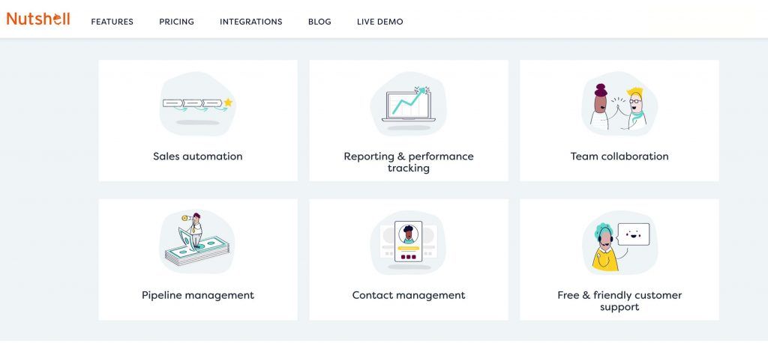The image size is (768, 343).
Task: Click the man on money stack illustration
Action: coord(197,242)
